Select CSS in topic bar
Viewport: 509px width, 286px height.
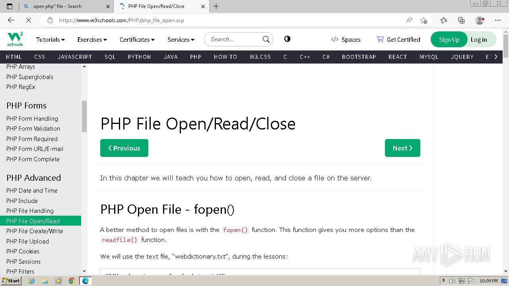[40, 57]
